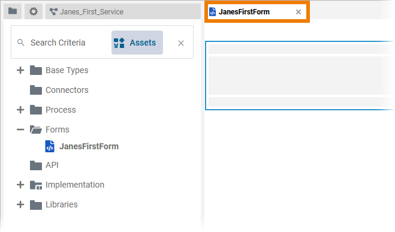Close the JanesFirstForm tab
The image size is (395, 232).
tap(298, 12)
